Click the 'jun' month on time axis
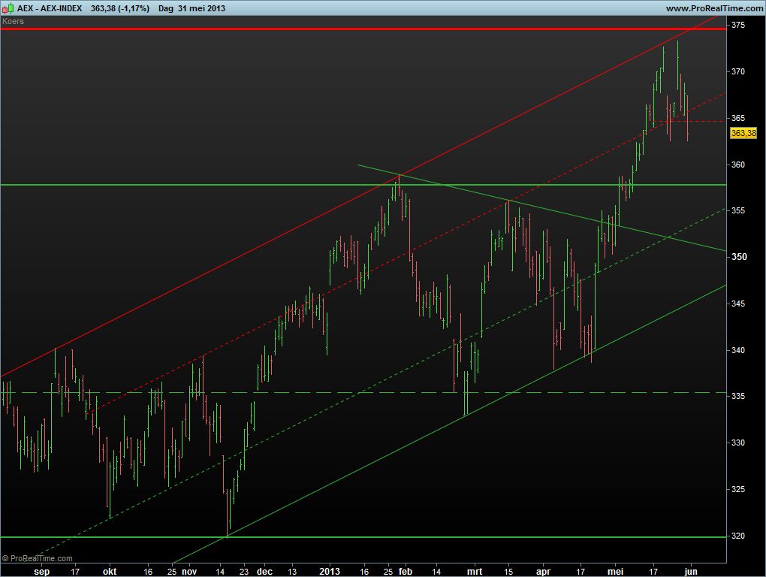The width and height of the screenshot is (766, 577). point(691,571)
